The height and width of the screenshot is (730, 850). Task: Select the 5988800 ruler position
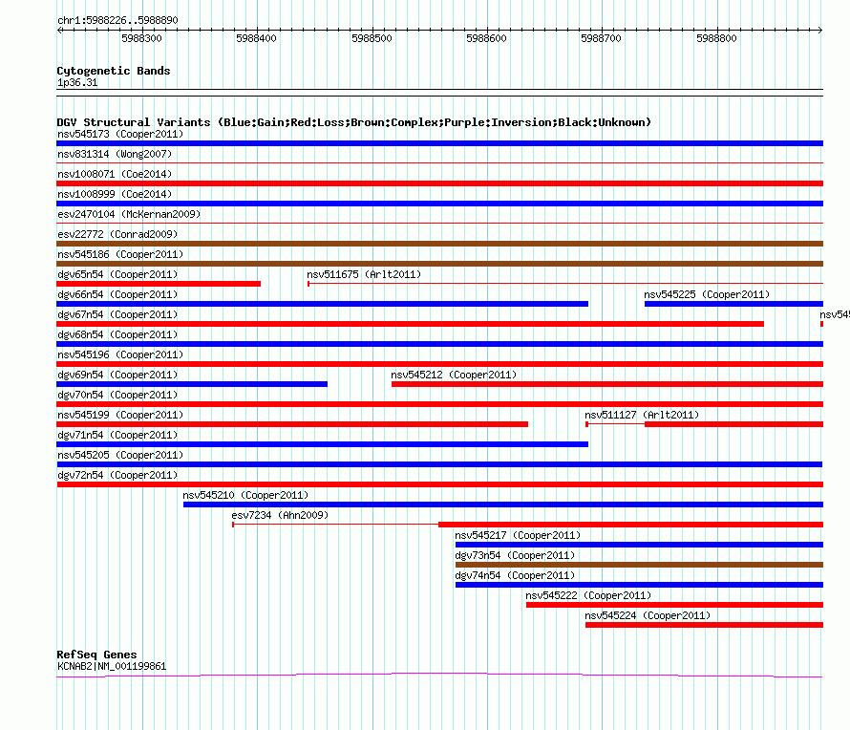[x=716, y=38]
